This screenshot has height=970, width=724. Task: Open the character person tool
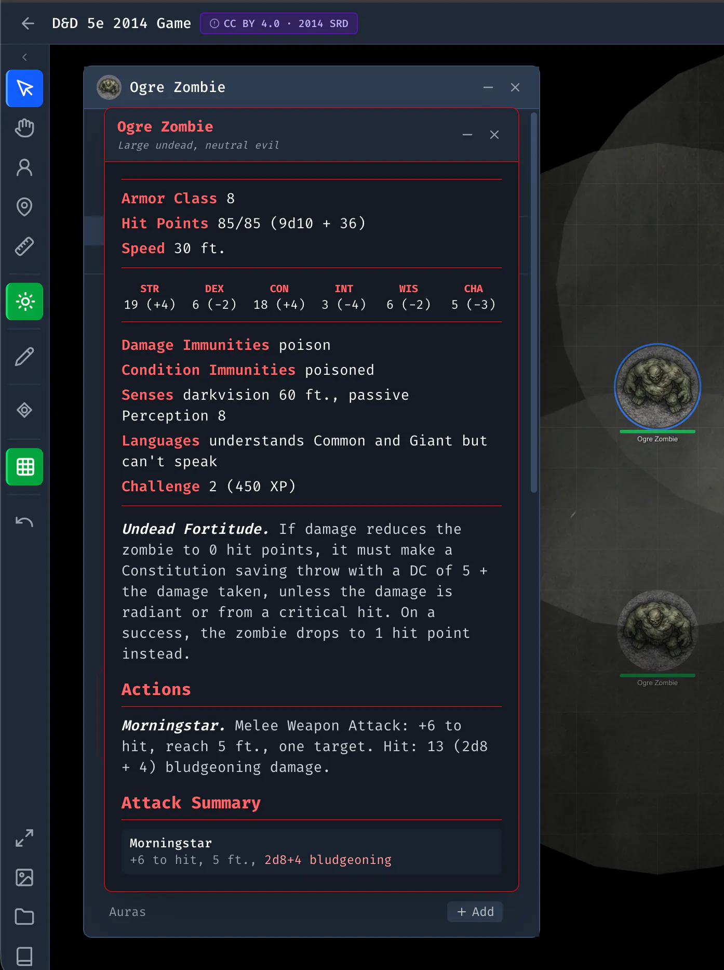point(24,167)
